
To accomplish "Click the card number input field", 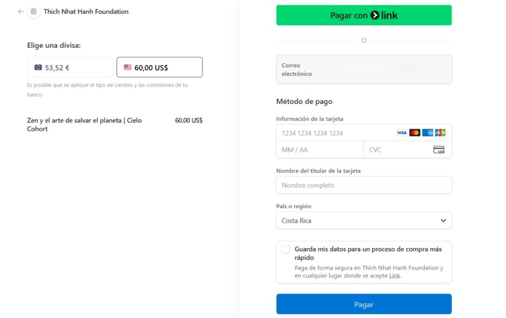I will [x=336, y=133].
